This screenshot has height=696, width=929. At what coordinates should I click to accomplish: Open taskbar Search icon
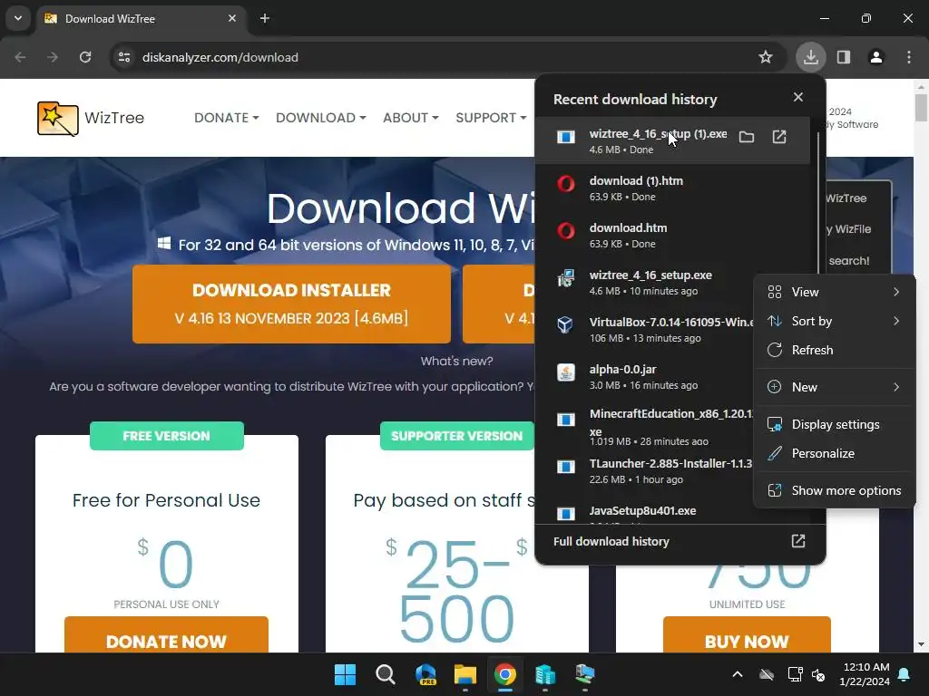point(385,674)
